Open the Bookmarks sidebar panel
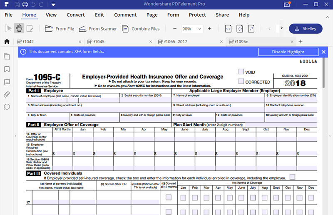Viewport: 333px width, 215px height. (x=7, y=69)
